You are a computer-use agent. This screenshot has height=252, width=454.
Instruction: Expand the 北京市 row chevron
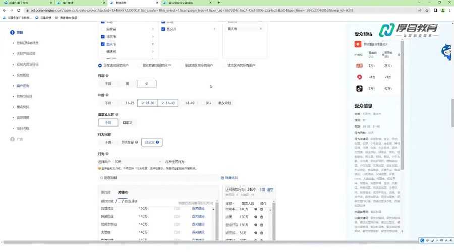pyautogui.click(x=153, y=37)
